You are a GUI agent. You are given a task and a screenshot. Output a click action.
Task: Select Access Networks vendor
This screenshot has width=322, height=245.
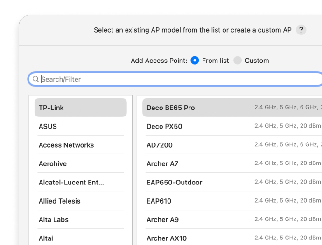80,145
